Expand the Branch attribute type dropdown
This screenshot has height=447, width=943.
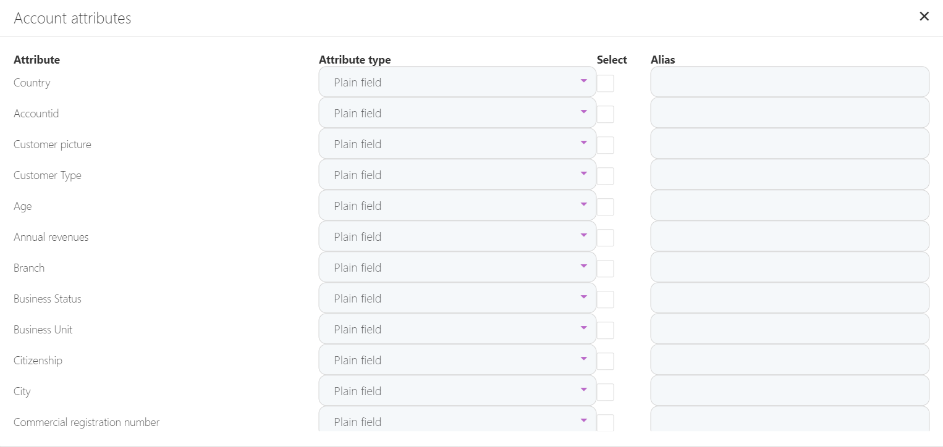[x=457, y=267]
